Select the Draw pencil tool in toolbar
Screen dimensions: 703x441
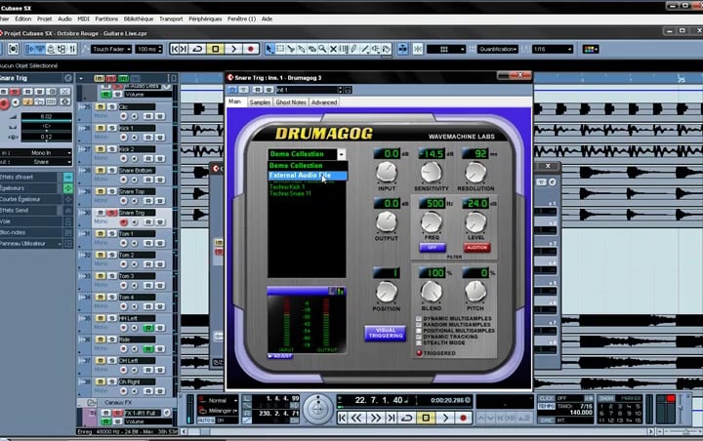coord(354,49)
